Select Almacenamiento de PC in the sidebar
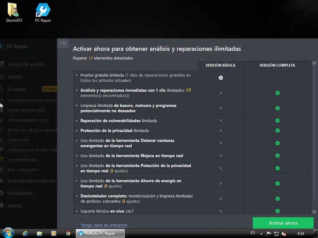Screen dimensions: 318x238 tap(28, 120)
